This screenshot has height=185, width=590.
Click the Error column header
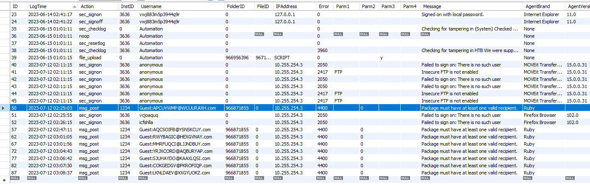[x=323, y=7]
